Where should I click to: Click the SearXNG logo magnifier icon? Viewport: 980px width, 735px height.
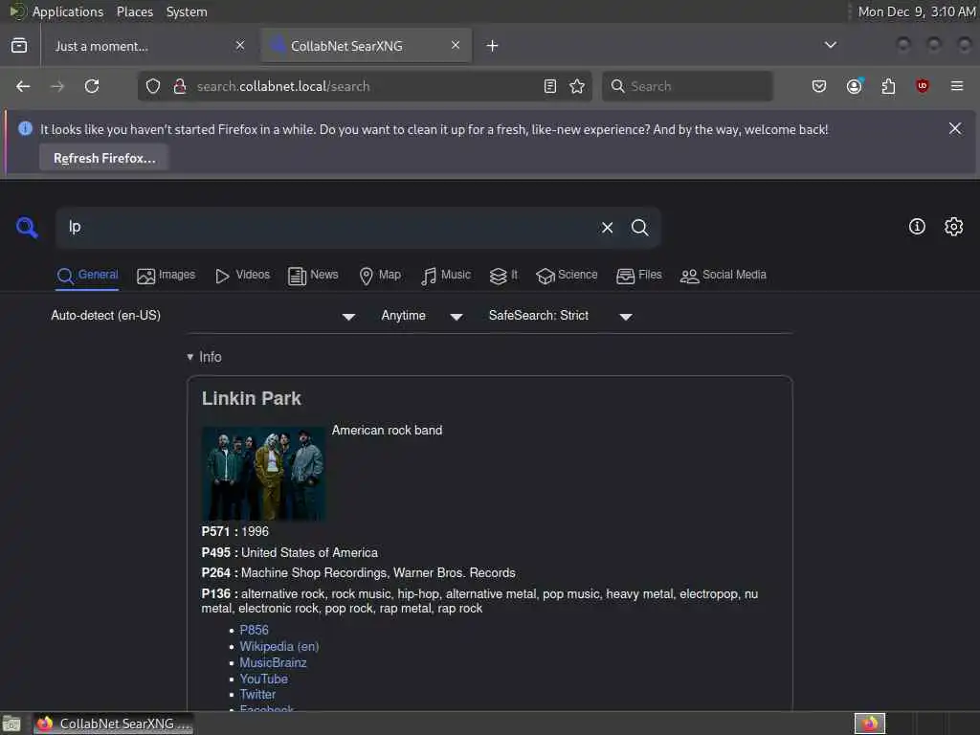27,228
